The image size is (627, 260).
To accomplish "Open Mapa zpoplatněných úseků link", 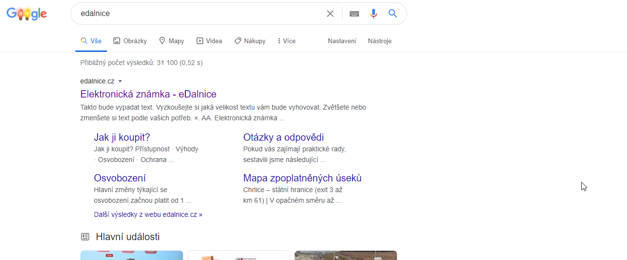I will coord(302,178).
